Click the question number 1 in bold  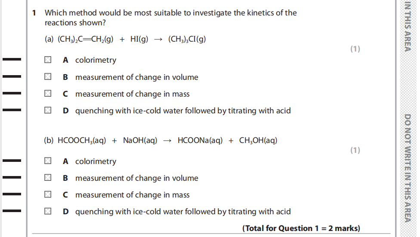(35, 13)
